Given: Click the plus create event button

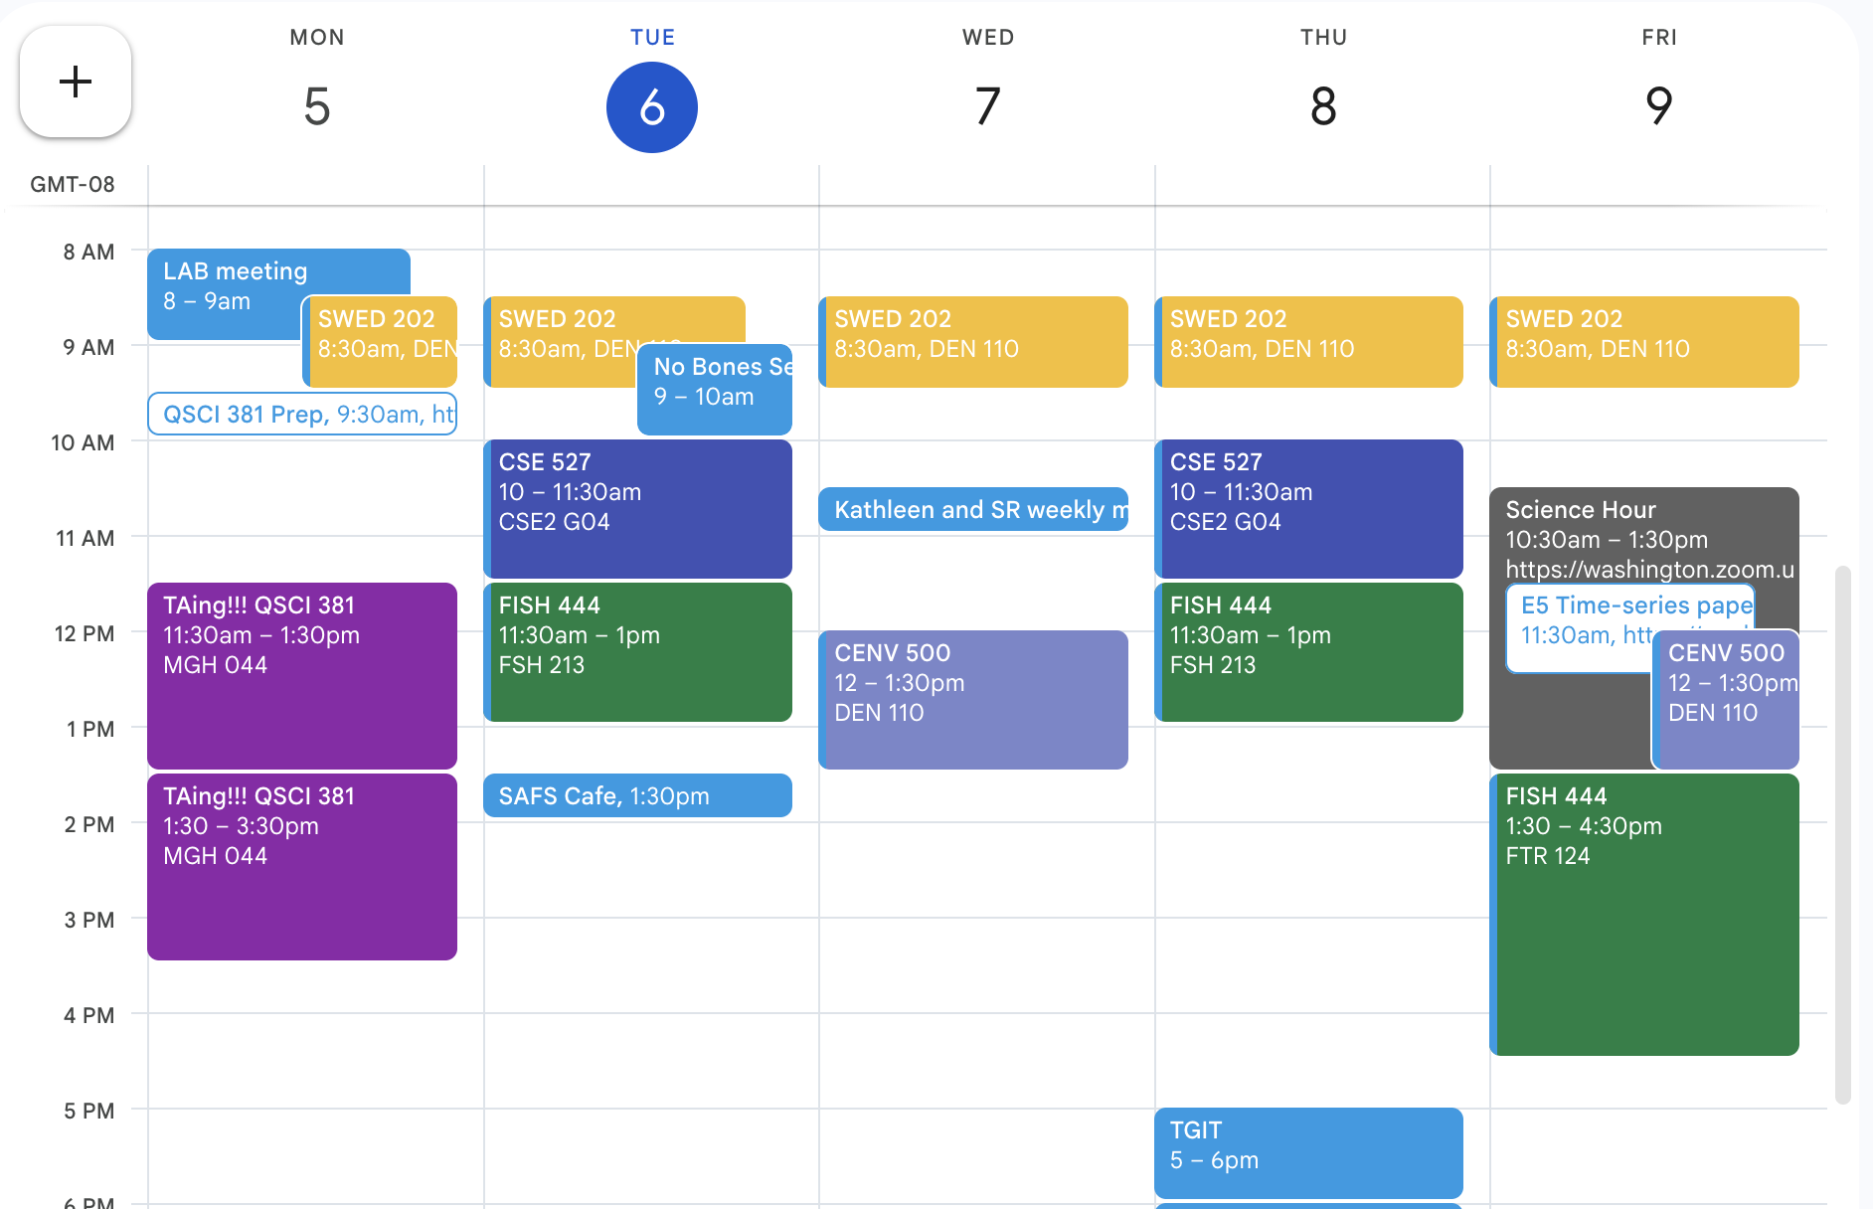Looking at the screenshot, I should coord(76,82).
